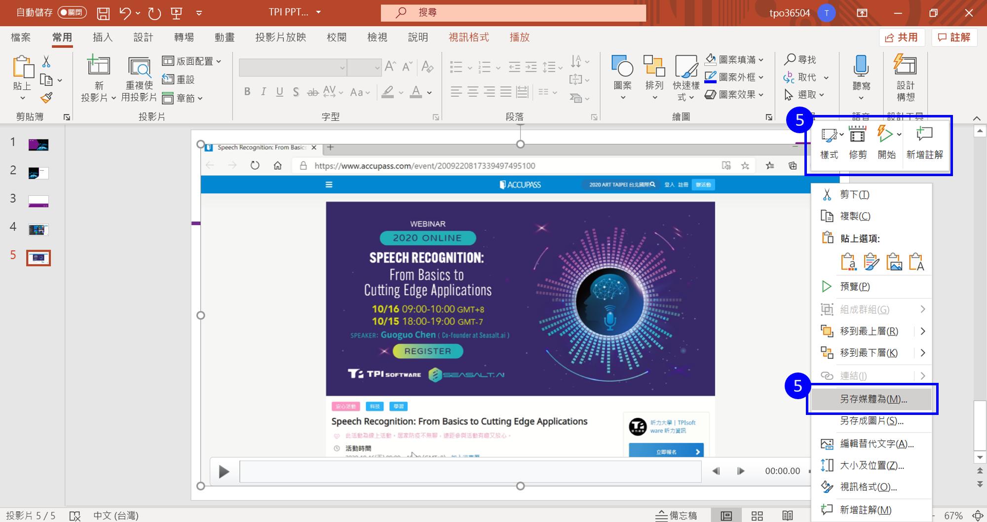Click fit slide to window icon
This screenshot has width=987, height=522.
(x=978, y=516)
